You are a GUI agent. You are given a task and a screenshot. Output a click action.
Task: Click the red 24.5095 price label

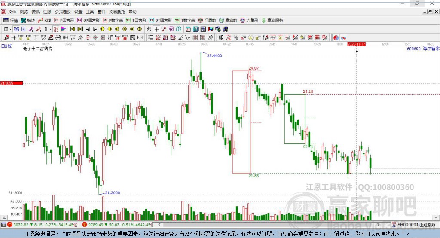pyautogui.click(x=12, y=83)
